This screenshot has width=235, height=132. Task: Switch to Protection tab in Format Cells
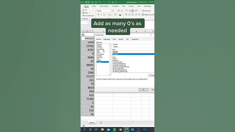tap(135, 39)
